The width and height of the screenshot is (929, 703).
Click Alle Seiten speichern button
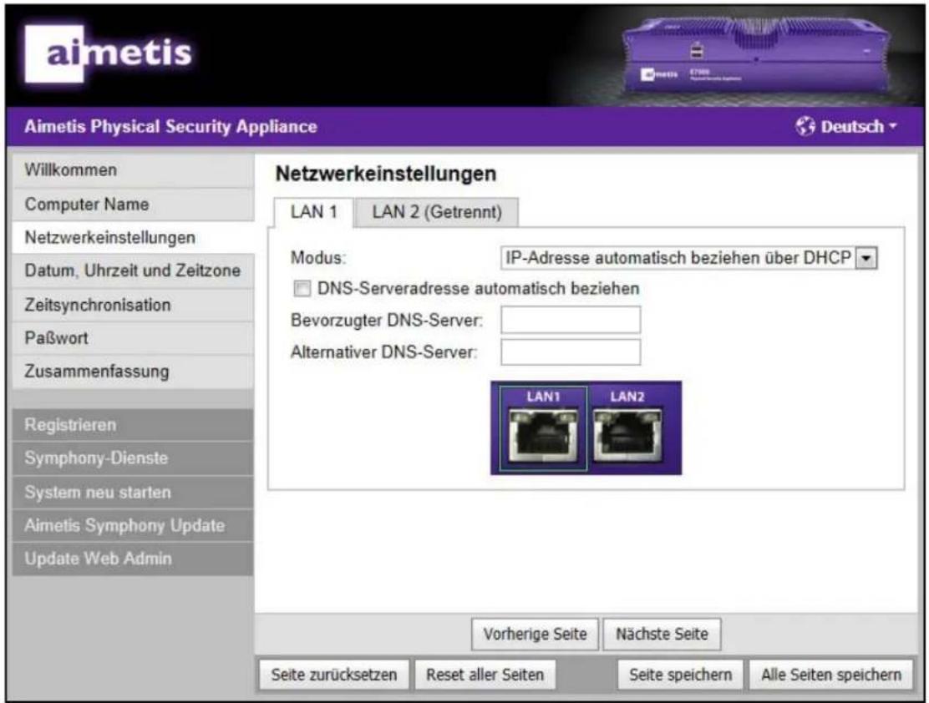[x=830, y=675]
